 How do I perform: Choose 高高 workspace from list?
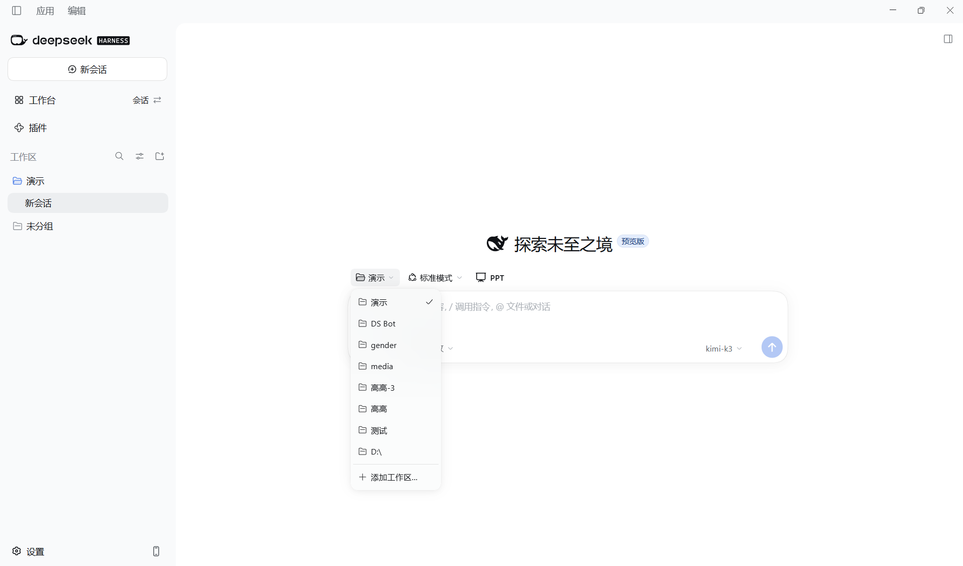tap(396, 409)
